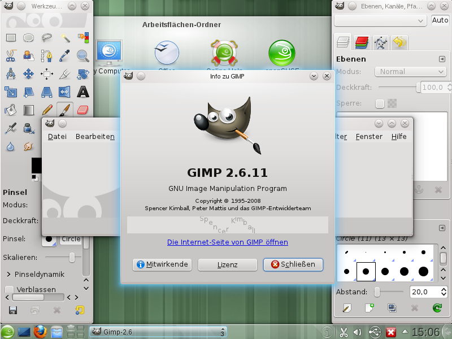Open the Datei menu
Image resolution: width=452 pixels, height=339 pixels.
click(x=57, y=136)
